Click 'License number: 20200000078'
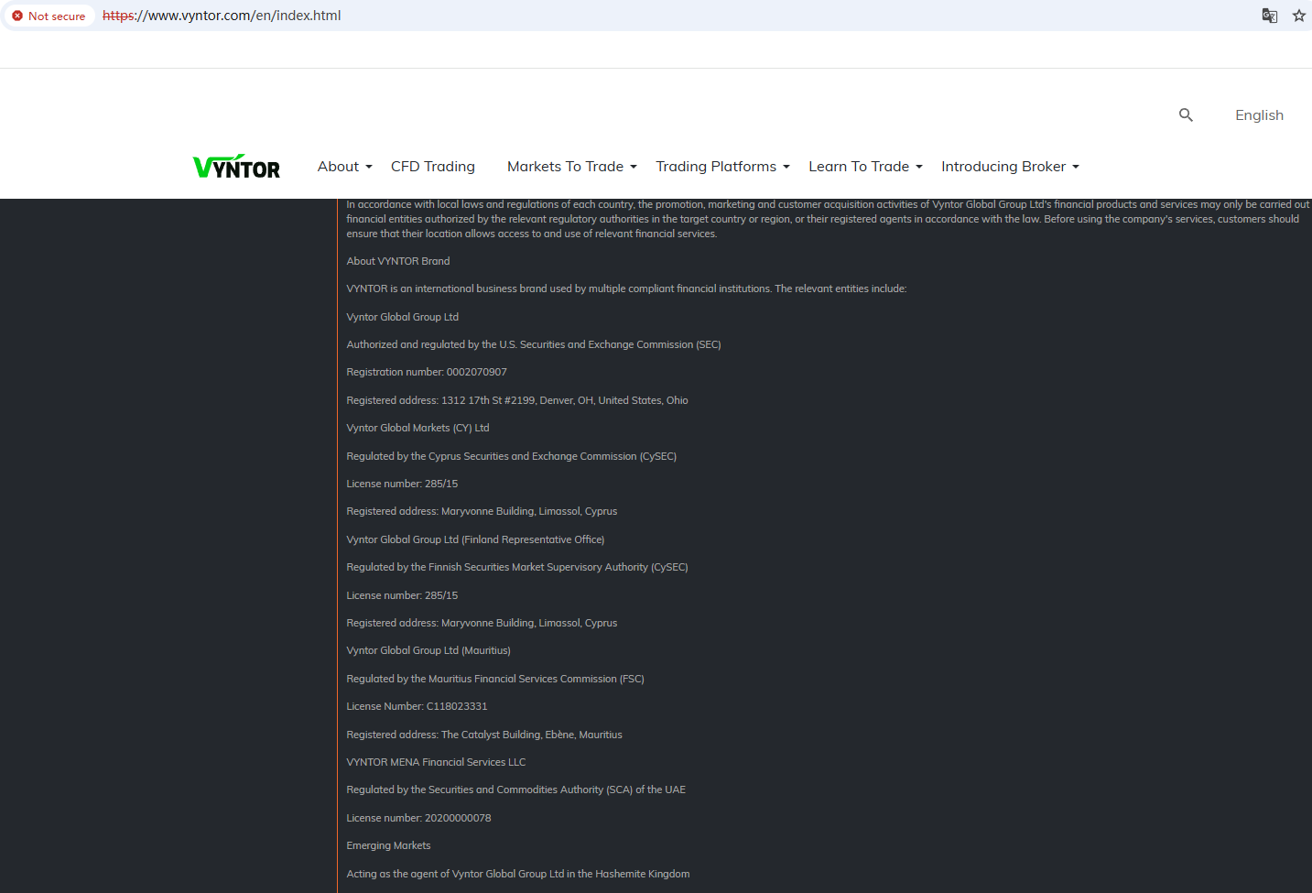 click(418, 818)
